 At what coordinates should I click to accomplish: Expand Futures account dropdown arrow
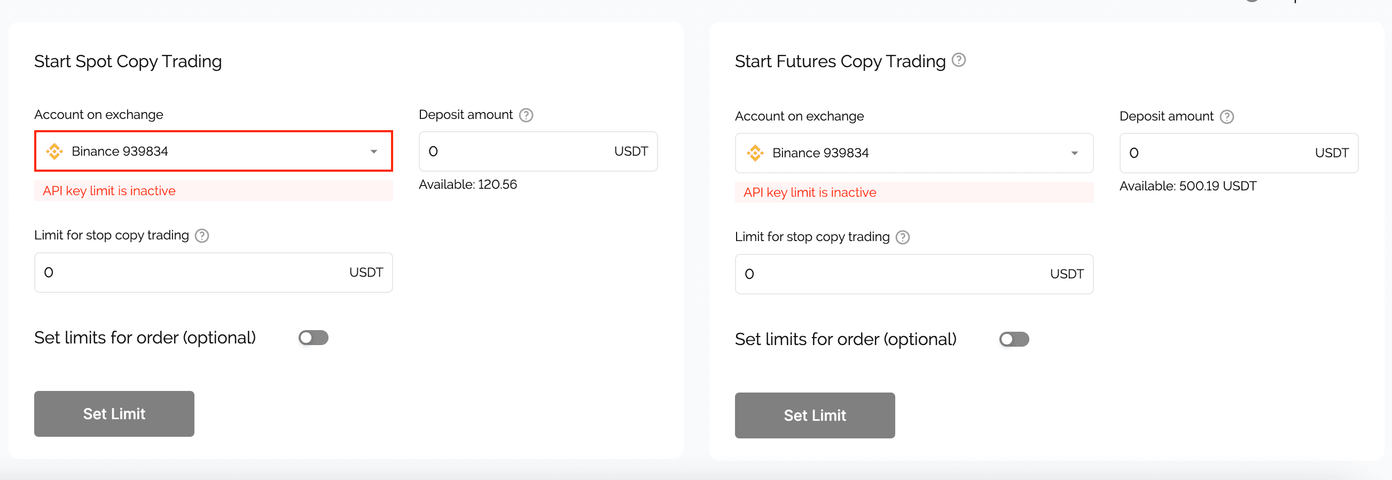click(x=1074, y=153)
